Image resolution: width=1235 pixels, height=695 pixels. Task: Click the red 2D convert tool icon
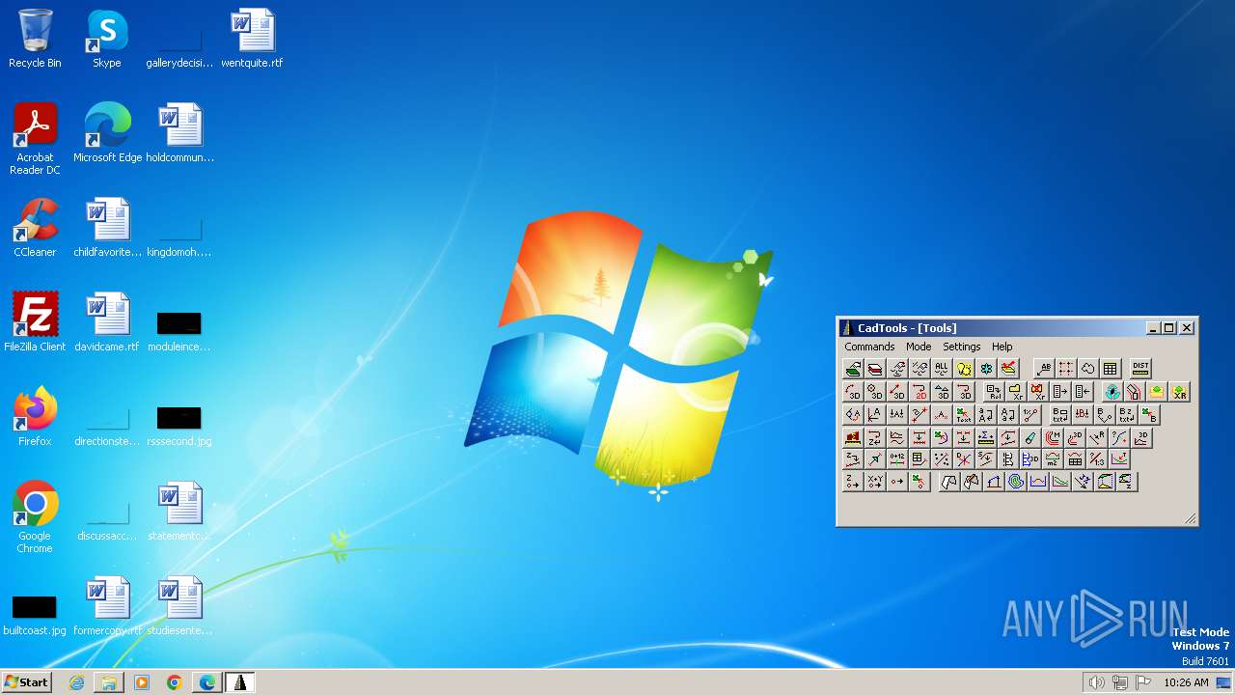click(x=919, y=392)
